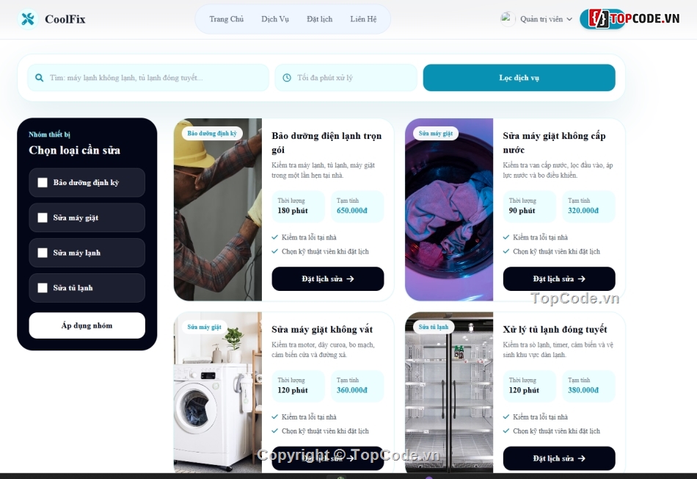Click the service search input field

(x=148, y=78)
